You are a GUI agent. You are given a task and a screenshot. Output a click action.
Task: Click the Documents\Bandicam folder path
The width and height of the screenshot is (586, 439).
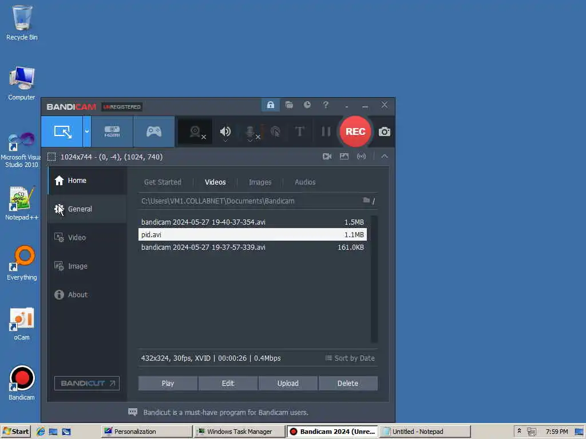click(218, 201)
